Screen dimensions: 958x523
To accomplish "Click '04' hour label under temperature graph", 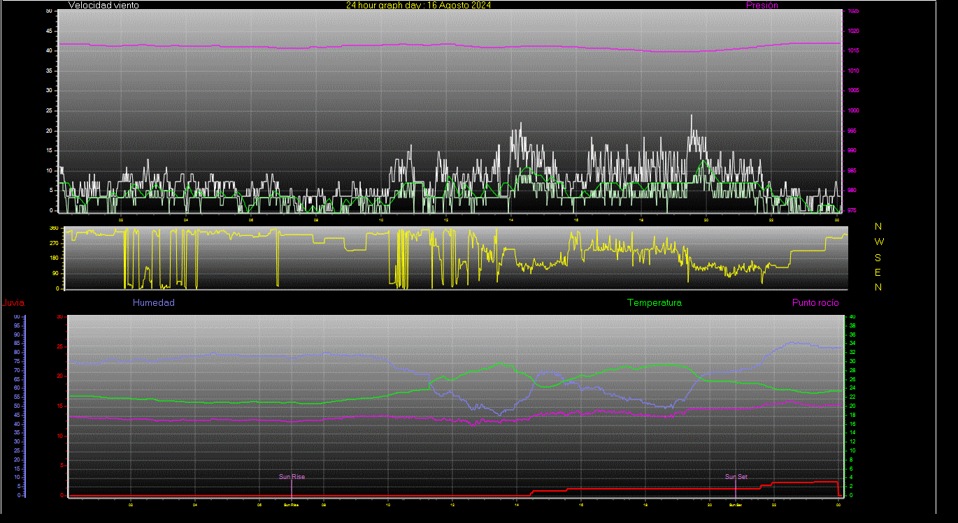I will tap(195, 504).
